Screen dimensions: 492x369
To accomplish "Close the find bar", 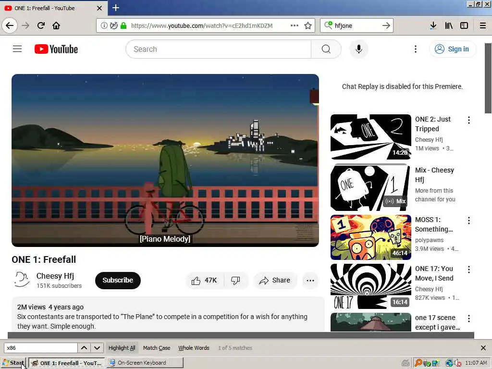I will pyautogui.click(x=483, y=348).
